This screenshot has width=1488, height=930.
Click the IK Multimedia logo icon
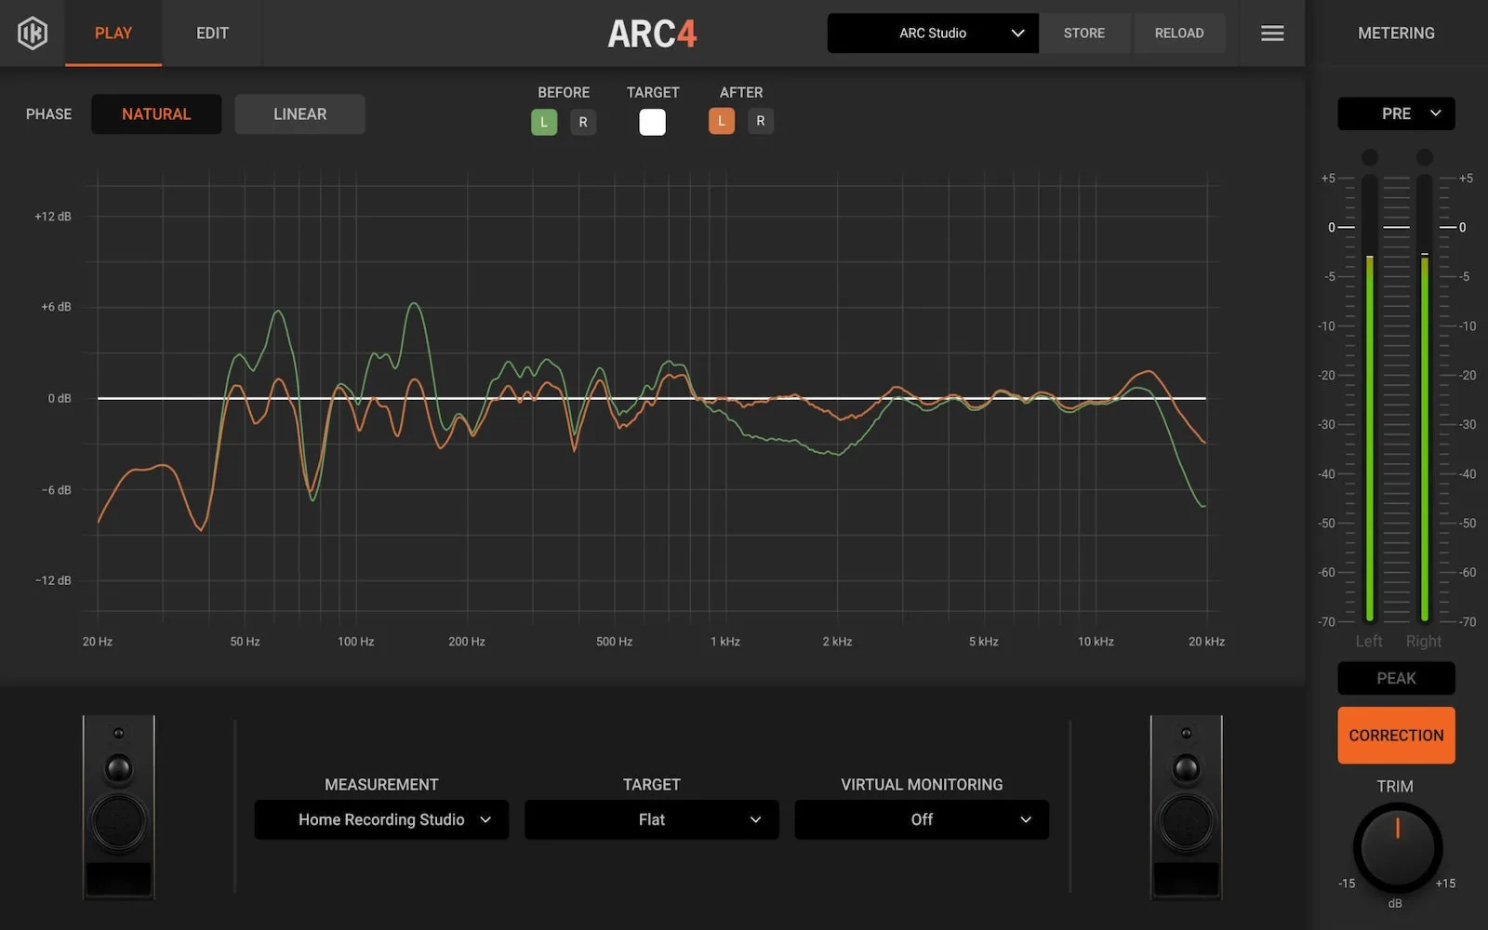point(33,33)
